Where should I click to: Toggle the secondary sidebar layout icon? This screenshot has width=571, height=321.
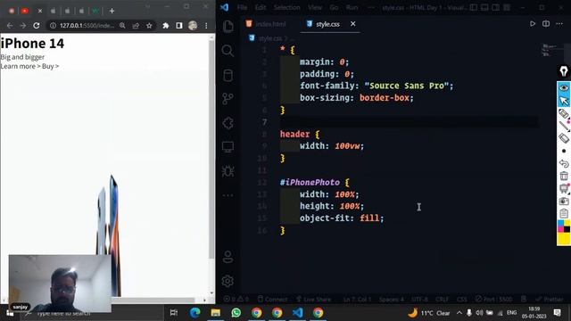point(496,7)
